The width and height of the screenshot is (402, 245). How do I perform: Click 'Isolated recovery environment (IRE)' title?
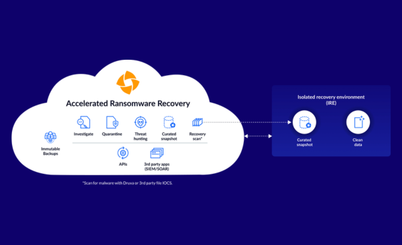pos(331,100)
